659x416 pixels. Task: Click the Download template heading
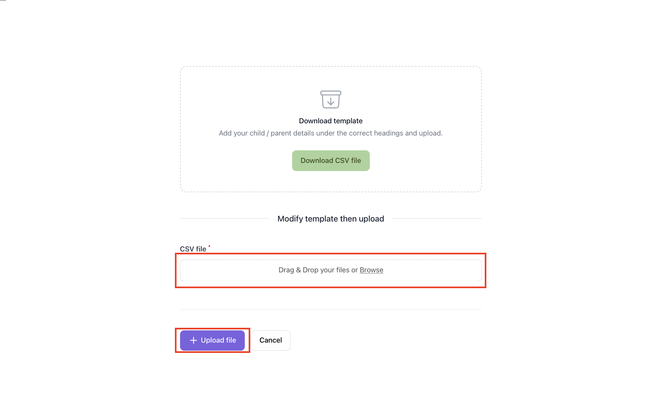pyautogui.click(x=330, y=121)
